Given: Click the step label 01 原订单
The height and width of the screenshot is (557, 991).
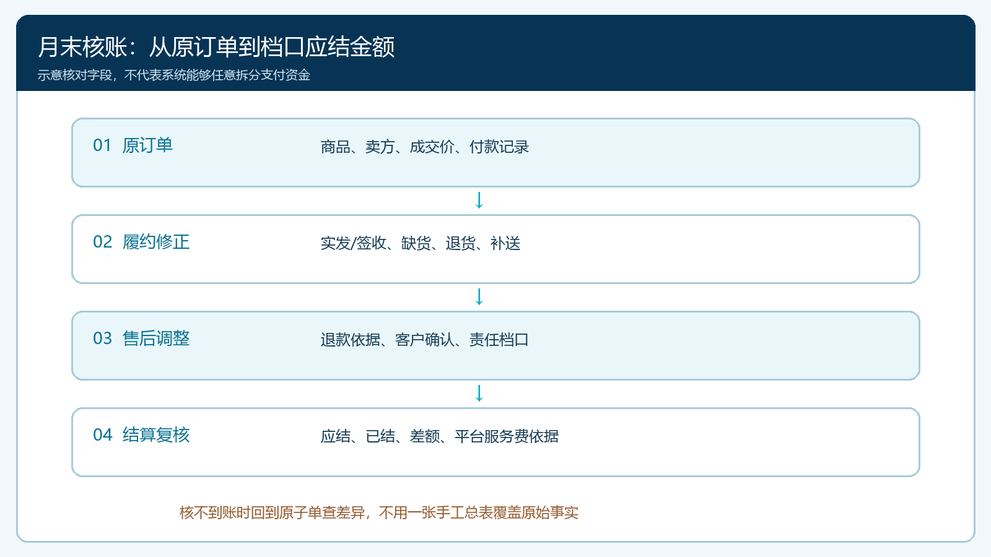Looking at the screenshot, I should click(x=133, y=145).
